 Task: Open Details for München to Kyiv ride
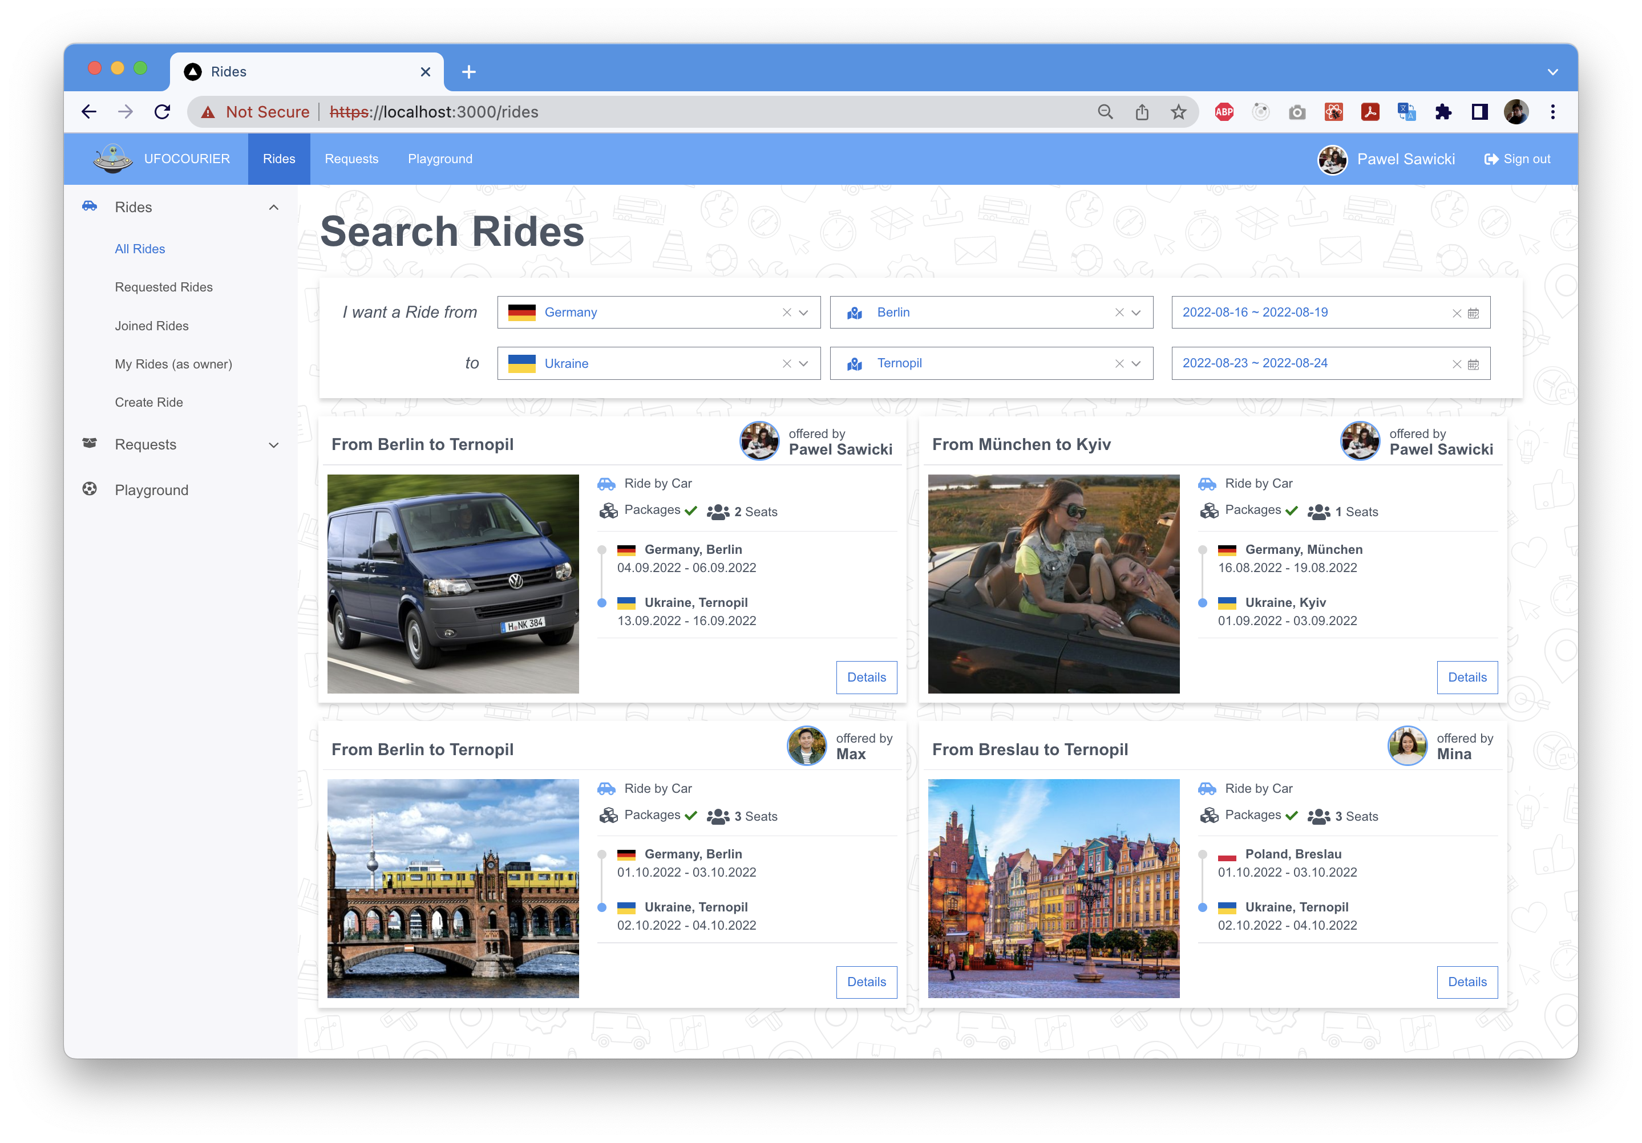[x=1466, y=677]
